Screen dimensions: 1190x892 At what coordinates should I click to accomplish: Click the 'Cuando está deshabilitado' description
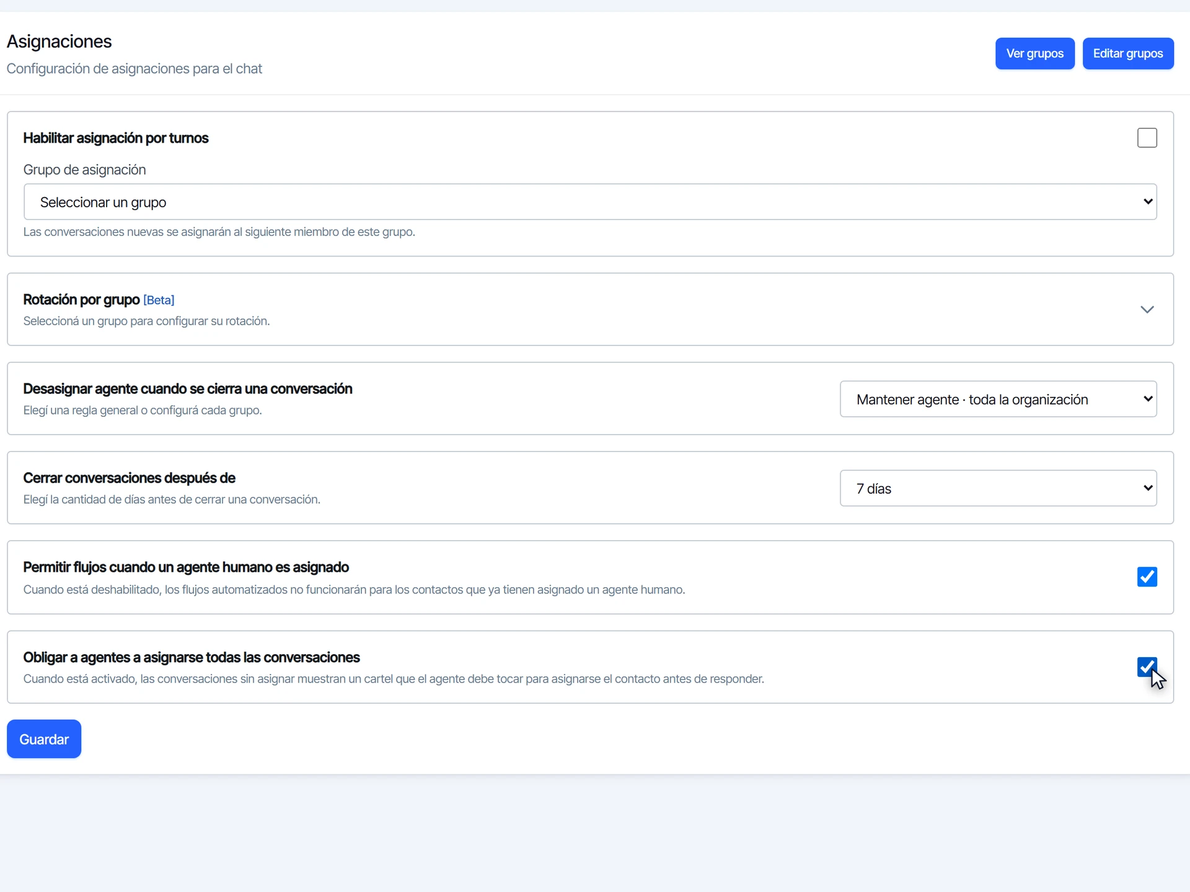click(355, 590)
